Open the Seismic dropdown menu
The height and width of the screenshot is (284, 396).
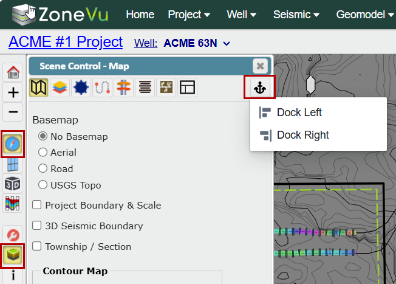(296, 15)
